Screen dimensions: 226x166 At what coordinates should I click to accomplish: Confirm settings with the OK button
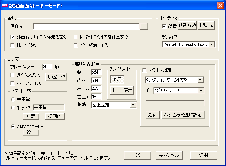click(137, 155)
